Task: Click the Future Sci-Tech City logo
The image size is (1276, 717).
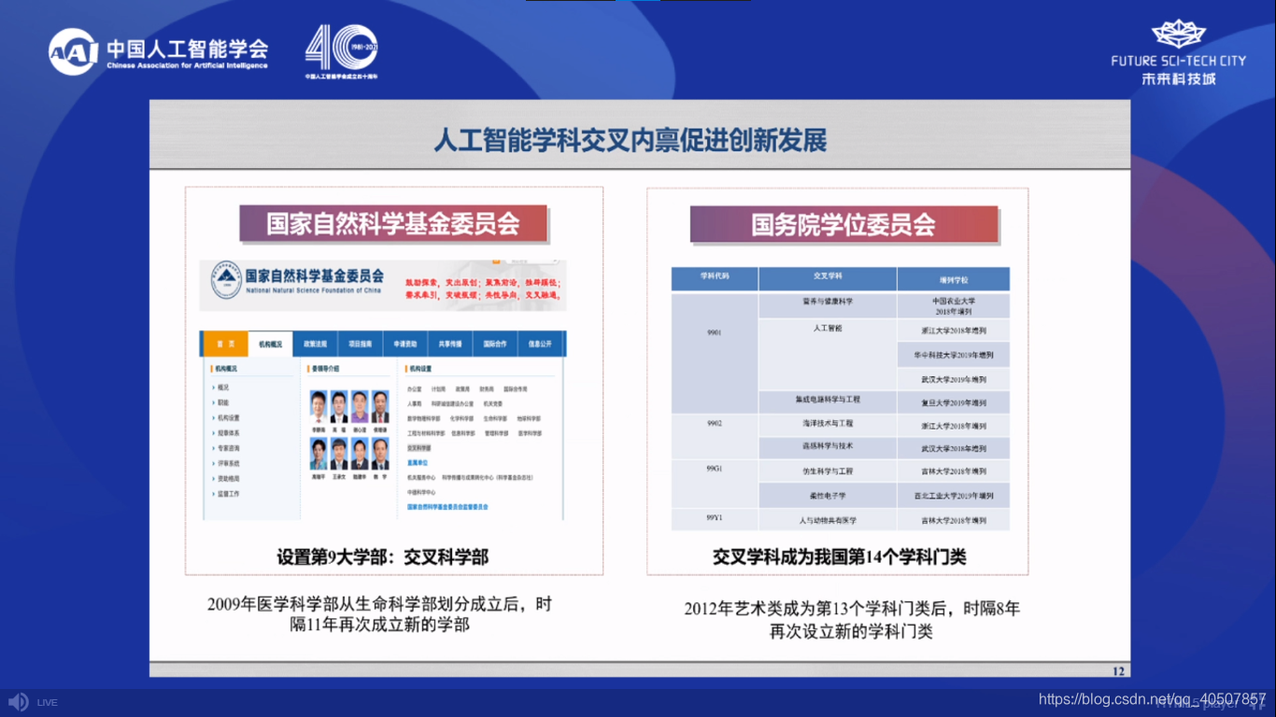Action: 1178,51
